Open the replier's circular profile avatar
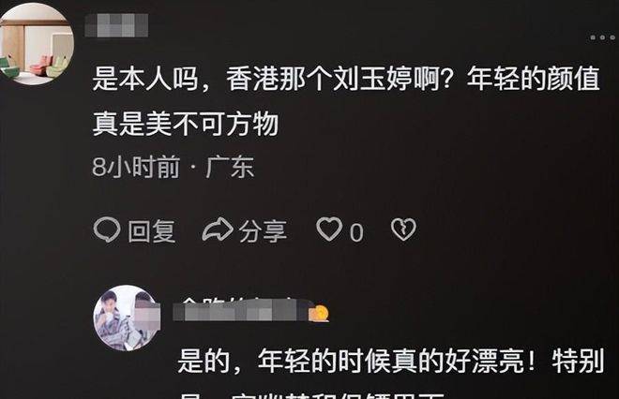Screen dimensions: 619x399 click(127, 318)
